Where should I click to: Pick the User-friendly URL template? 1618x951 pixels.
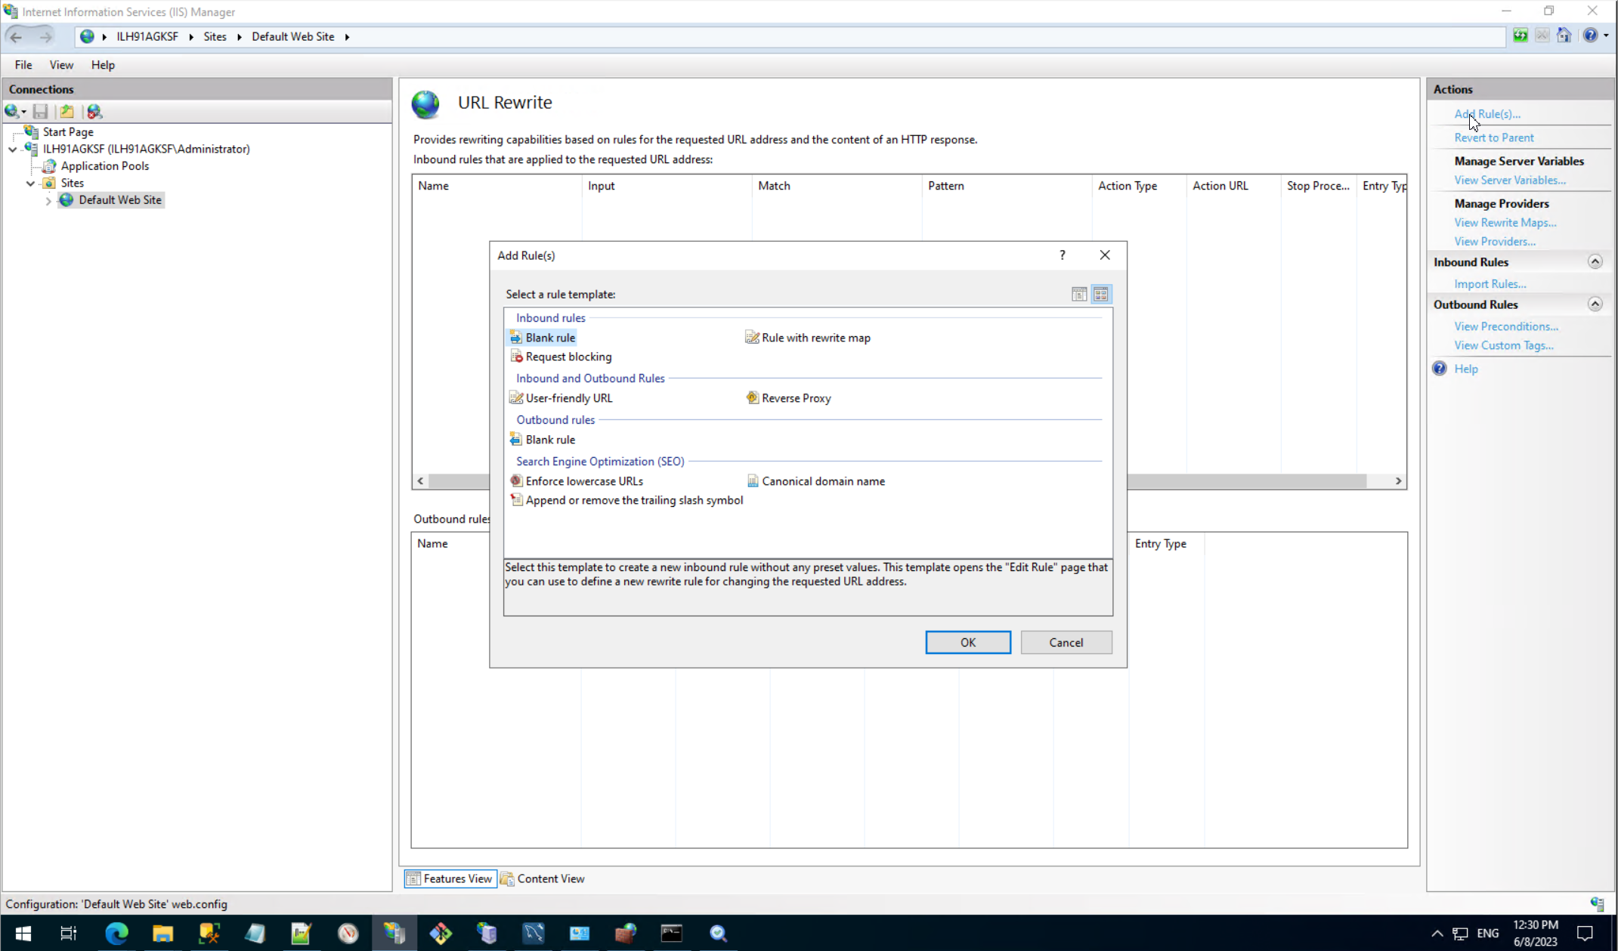click(568, 398)
